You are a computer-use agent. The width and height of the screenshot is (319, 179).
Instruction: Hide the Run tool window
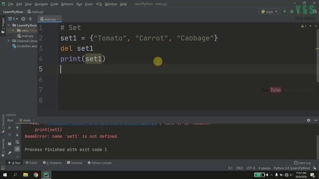click(316, 120)
